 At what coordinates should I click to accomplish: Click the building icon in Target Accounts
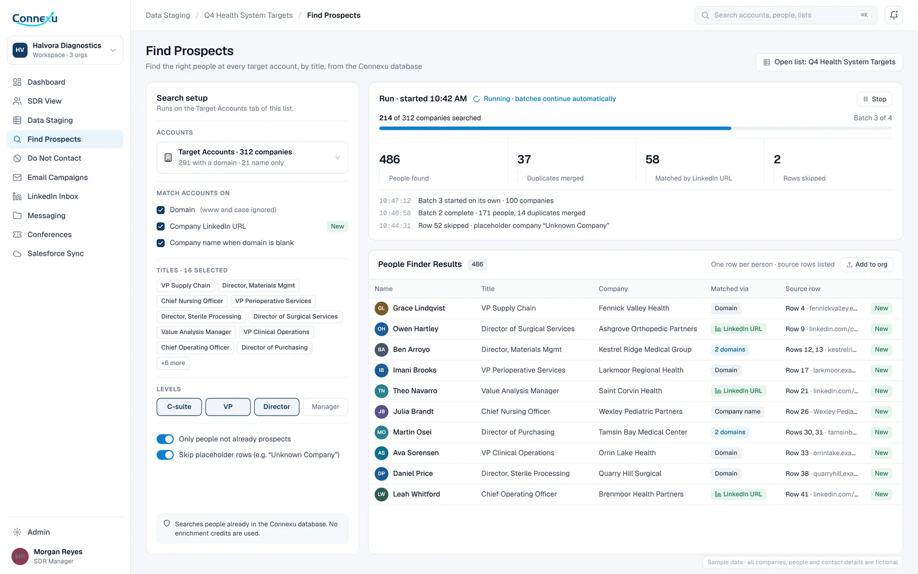[x=168, y=157]
